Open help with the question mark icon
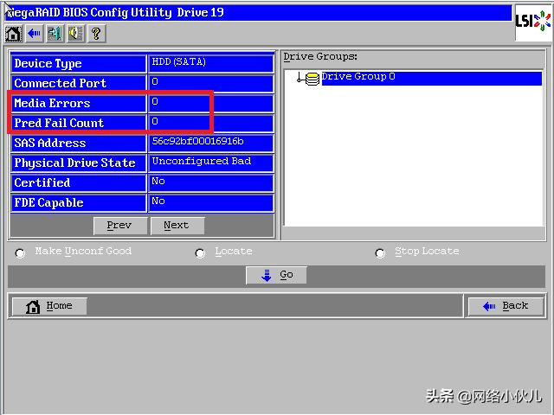The image size is (554, 415). pyautogui.click(x=96, y=34)
